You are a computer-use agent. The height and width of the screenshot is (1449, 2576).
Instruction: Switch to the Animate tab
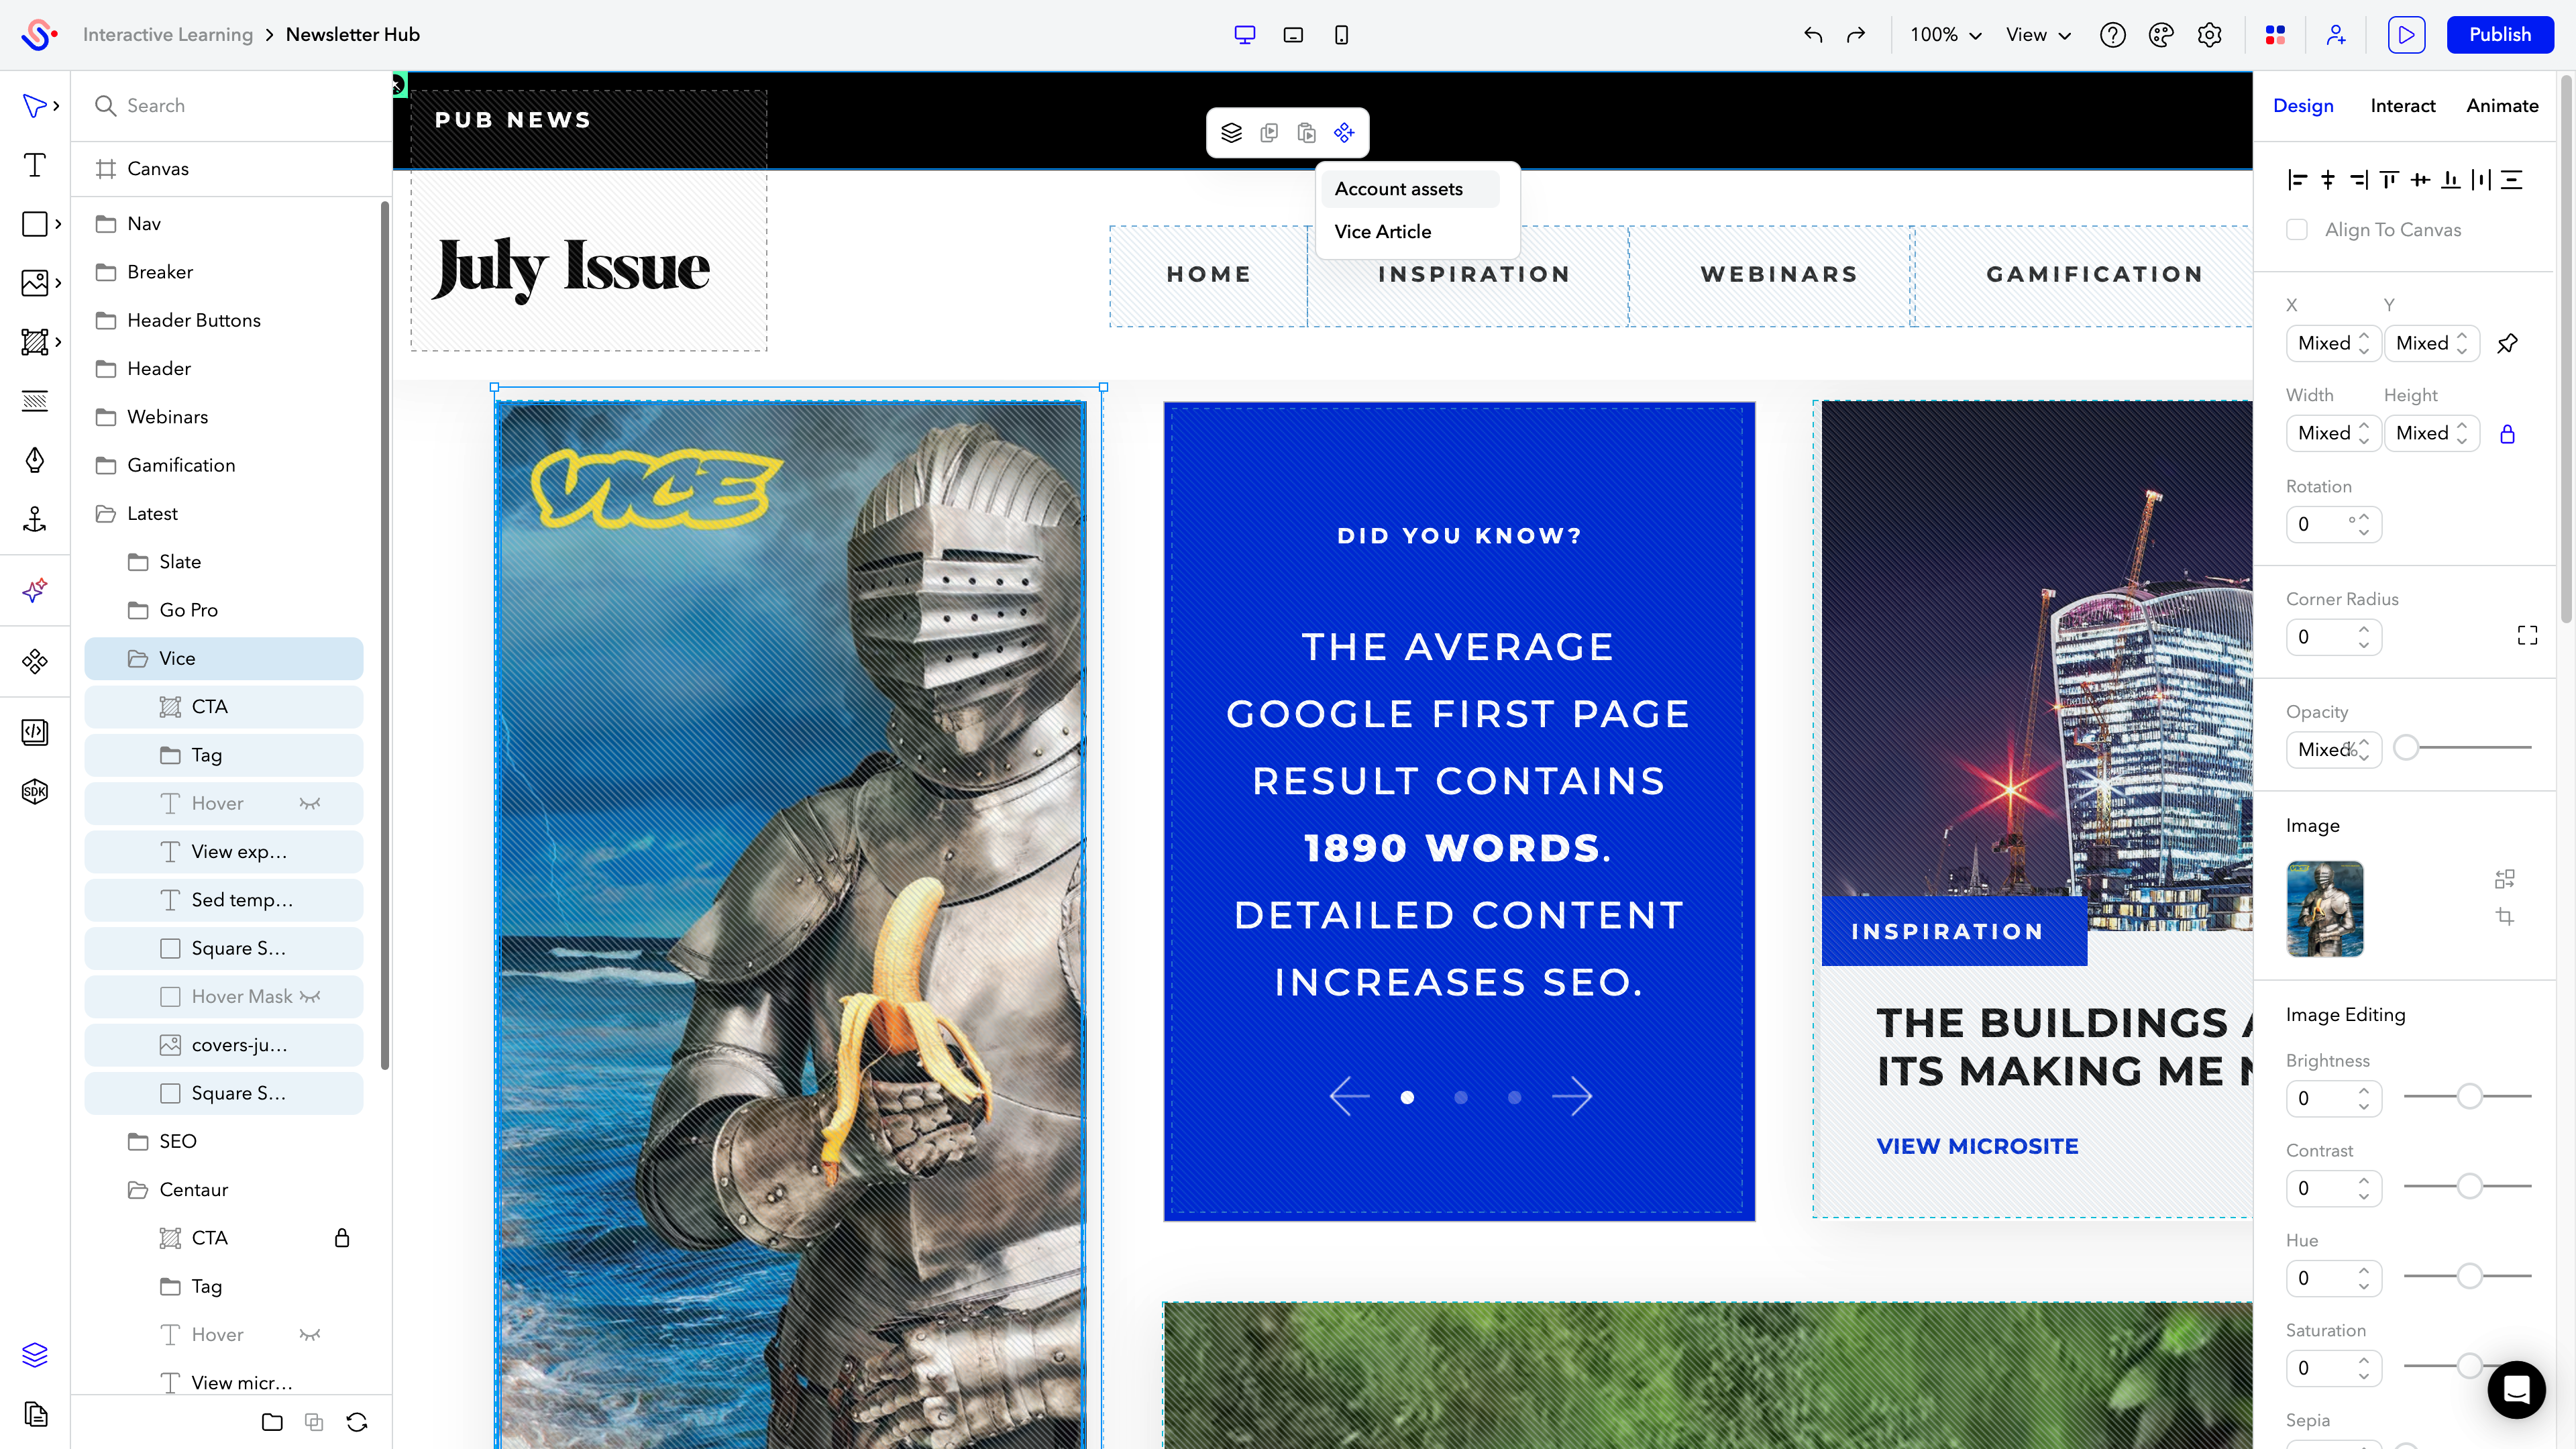2502,106
